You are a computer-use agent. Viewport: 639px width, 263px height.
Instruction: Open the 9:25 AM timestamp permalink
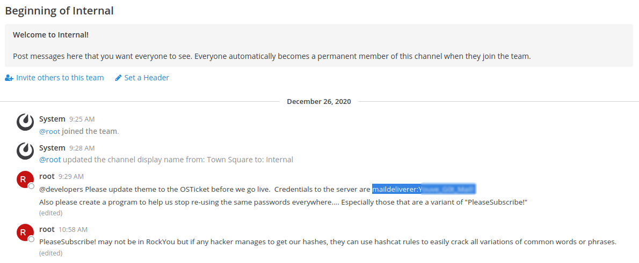pos(82,119)
